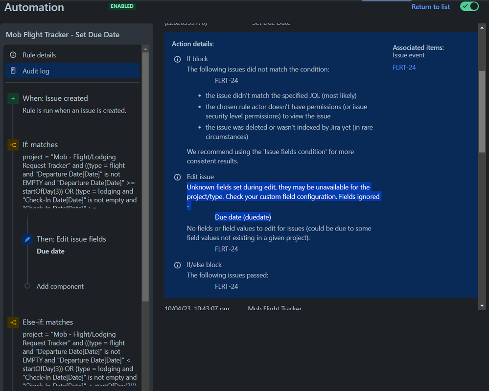Click the Return to list link
This screenshot has height=391, width=489.
click(431, 7)
